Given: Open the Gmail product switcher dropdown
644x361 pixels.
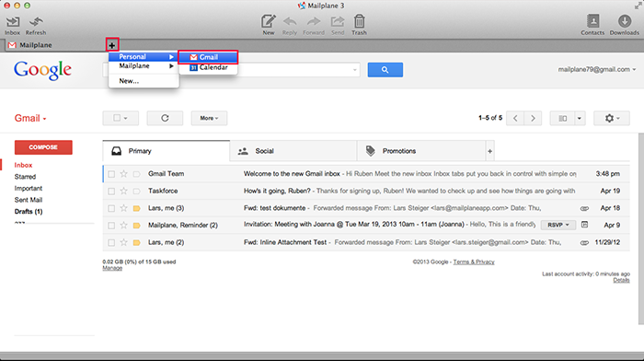Looking at the screenshot, I should (30, 118).
